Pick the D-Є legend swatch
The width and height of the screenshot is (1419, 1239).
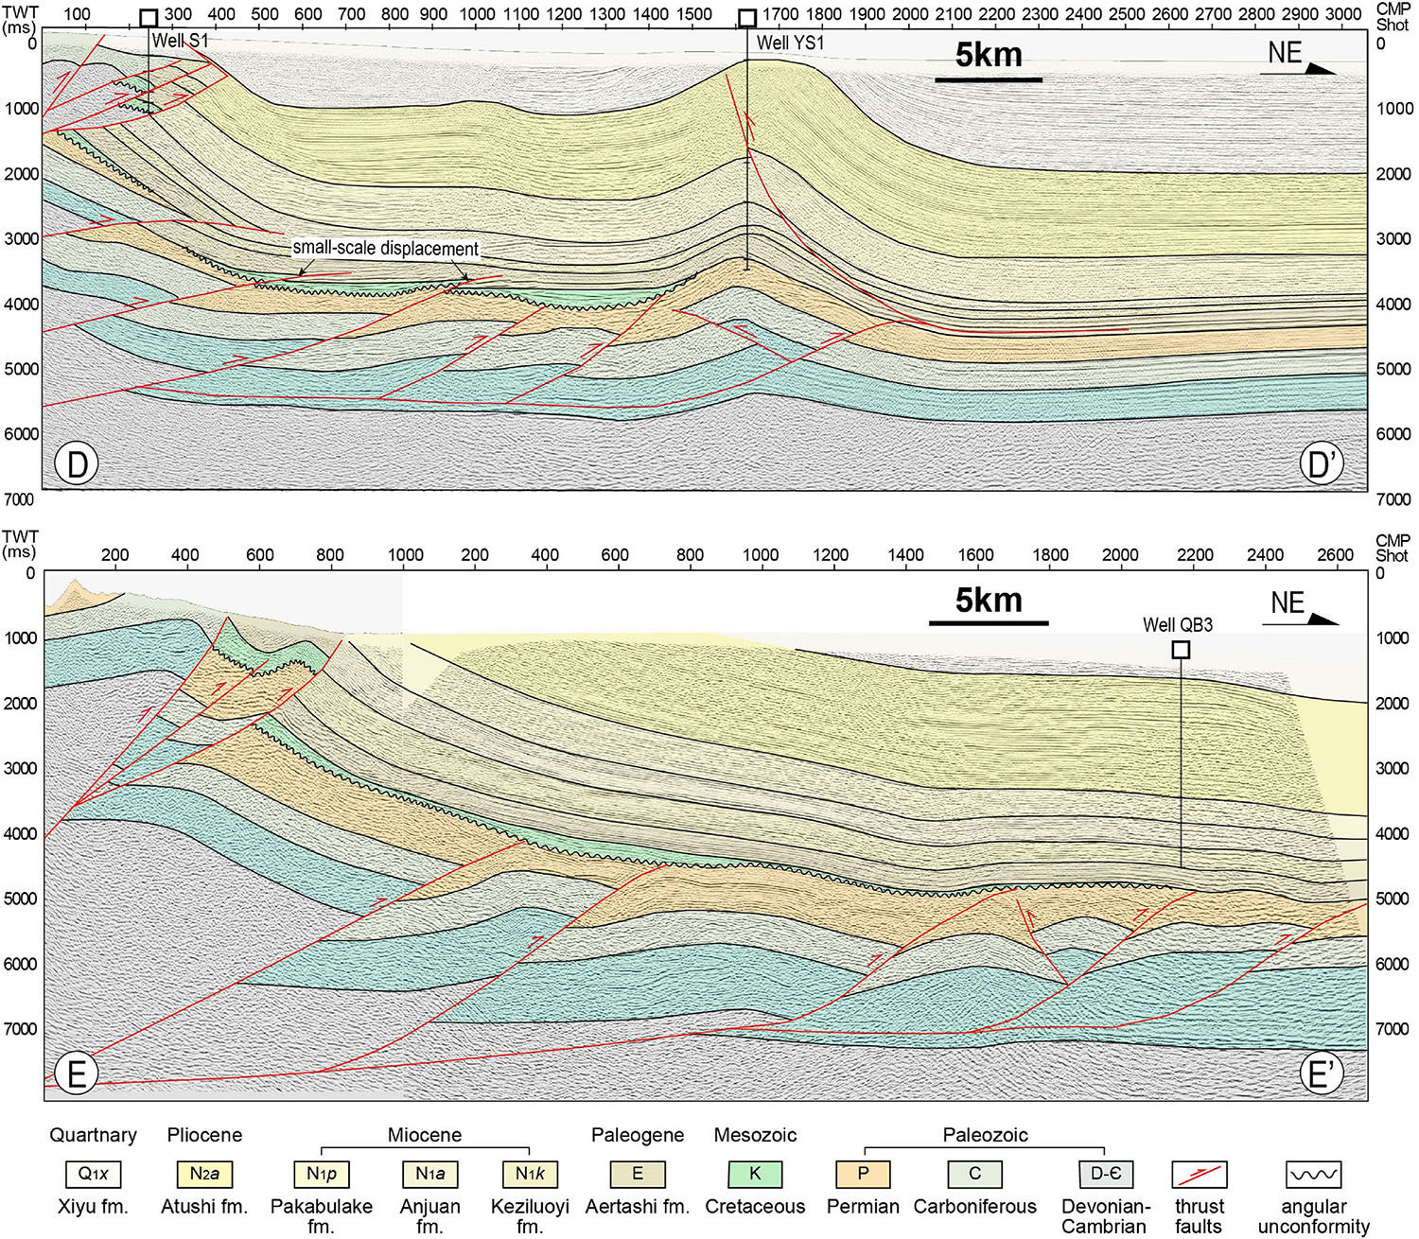[1105, 1175]
